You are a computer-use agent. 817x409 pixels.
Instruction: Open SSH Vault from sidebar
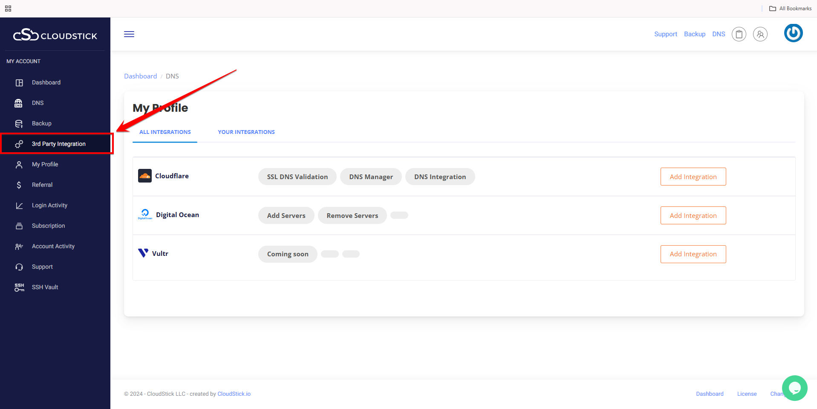tap(45, 287)
